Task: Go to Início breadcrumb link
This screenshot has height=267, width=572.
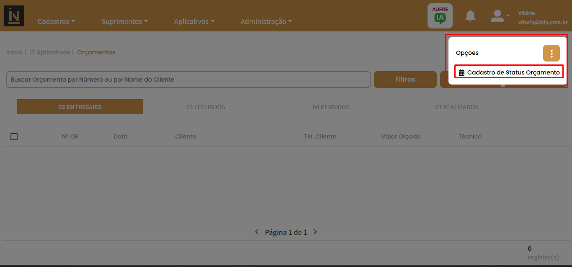Action: tap(14, 52)
